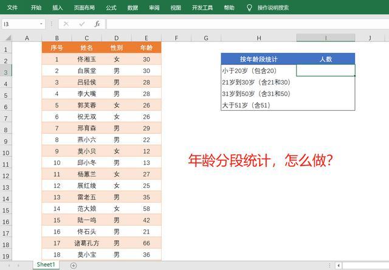The width and height of the screenshot is (389, 270).
Task: Click cell 小于20岁（包含20）
Action: 259,71
